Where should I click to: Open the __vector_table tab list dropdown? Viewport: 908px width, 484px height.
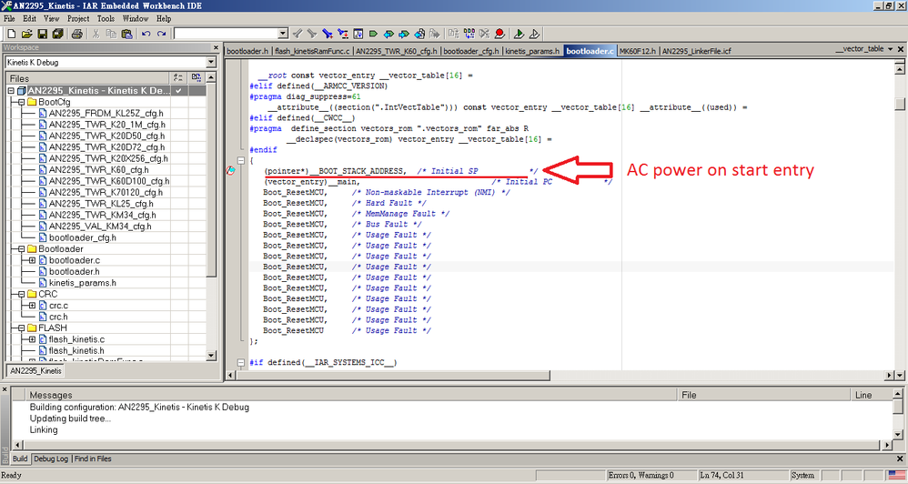point(890,49)
